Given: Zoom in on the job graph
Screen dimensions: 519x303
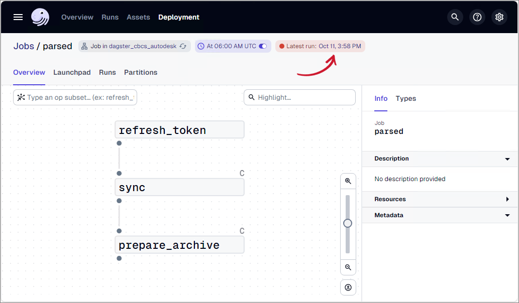Looking at the screenshot, I should click(348, 181).
